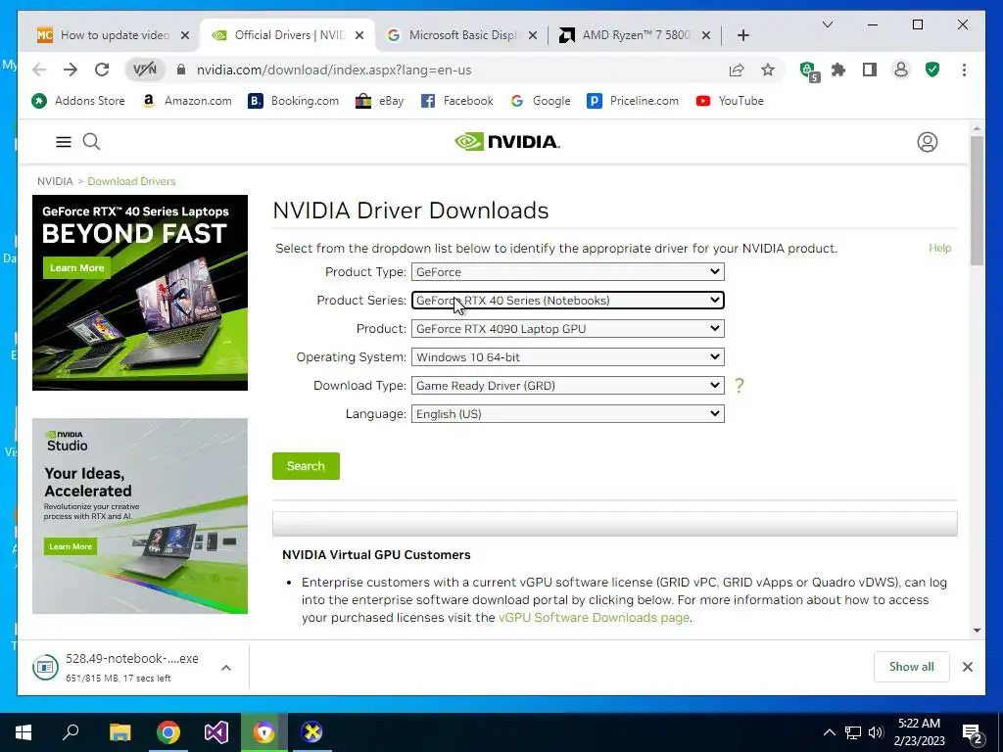This screenshot has width=1003, height=752.
Task: Open the Booking.com bookmark
Action: pos(294,101)
